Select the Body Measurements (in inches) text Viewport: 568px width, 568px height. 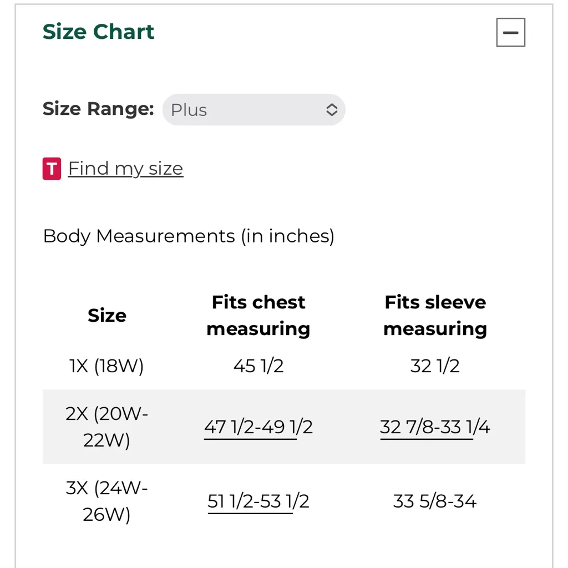point(189,236)
